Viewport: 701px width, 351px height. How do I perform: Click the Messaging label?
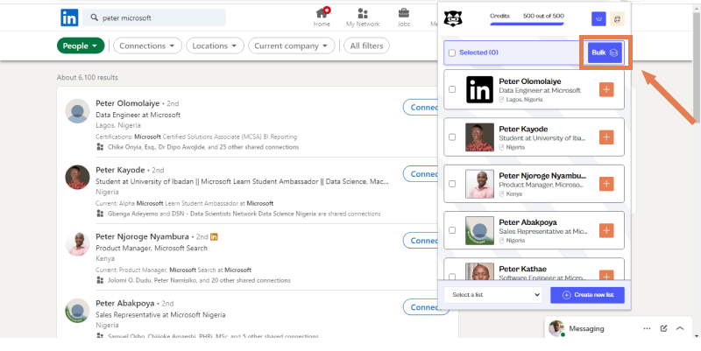586,328
